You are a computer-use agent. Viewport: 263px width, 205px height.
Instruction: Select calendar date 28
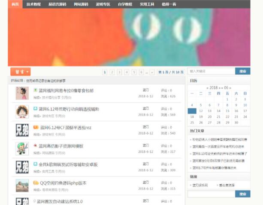[218, 122]
